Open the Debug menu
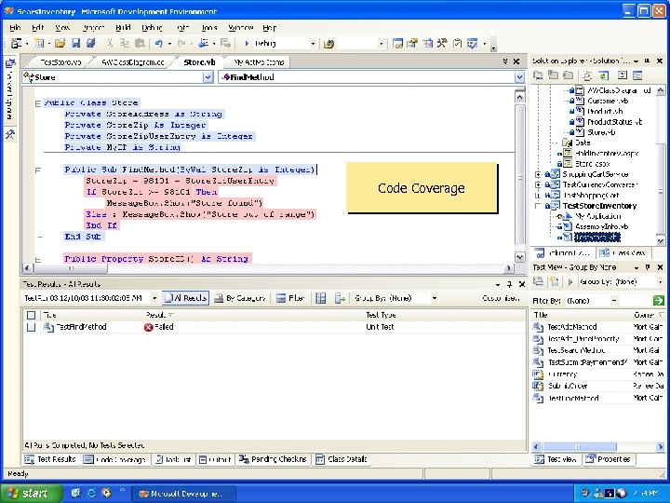The image size is (670, 503). pyautogui.click(x=152, y=28)
